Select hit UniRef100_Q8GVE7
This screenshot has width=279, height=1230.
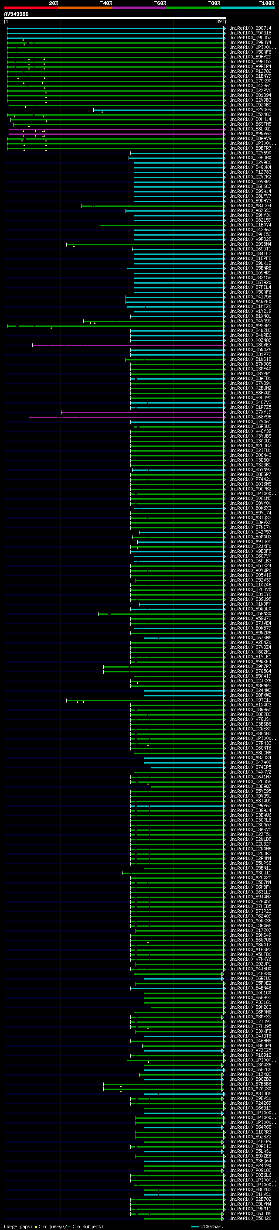tap(250, 345)
